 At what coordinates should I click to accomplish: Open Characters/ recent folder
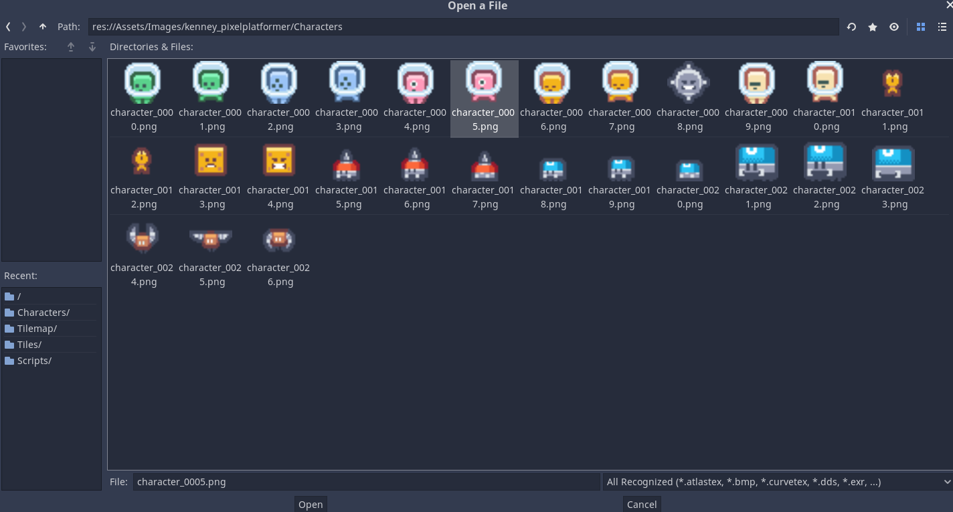[52, 313]
